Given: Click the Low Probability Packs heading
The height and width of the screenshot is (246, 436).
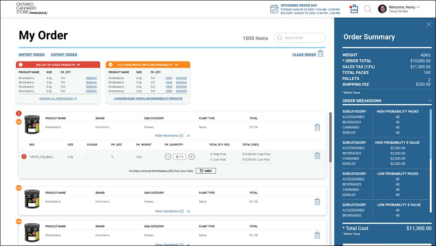Looking at the screenshot, I should (398, 174).
